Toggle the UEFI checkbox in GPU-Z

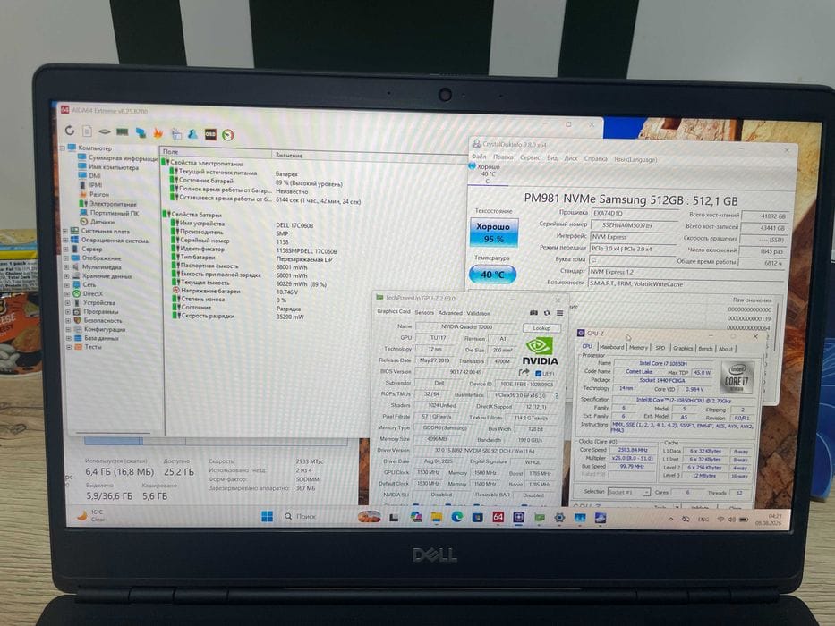click(538, 374)
